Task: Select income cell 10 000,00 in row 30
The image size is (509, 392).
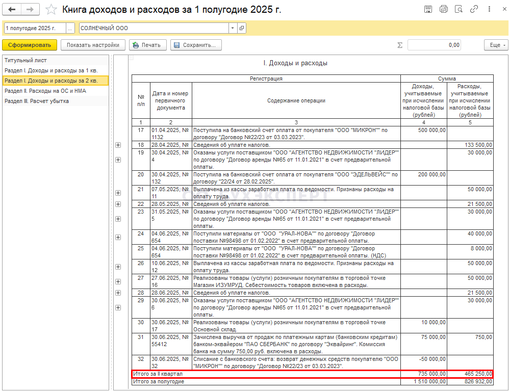Action: pos(424,326)
